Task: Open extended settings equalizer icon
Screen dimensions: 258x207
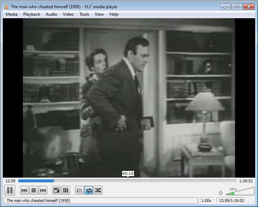Action: [65, 190]
